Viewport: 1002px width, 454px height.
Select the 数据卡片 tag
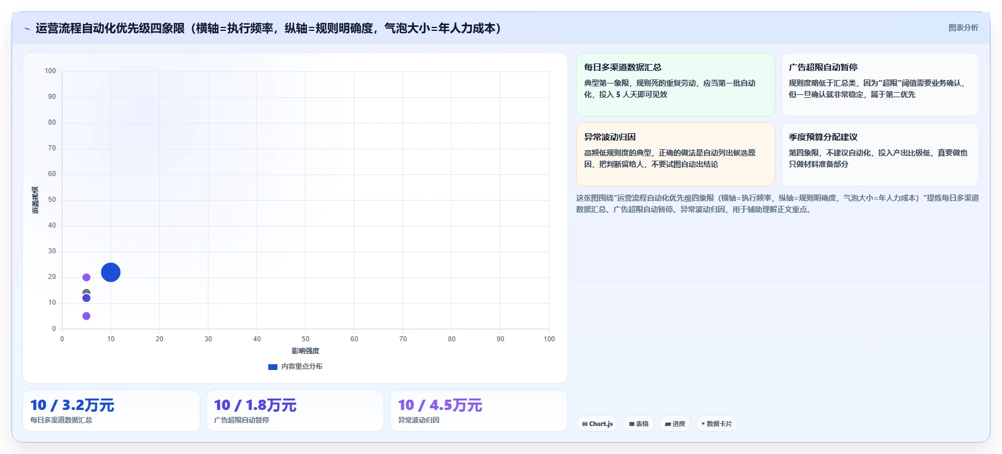point(716,424)
